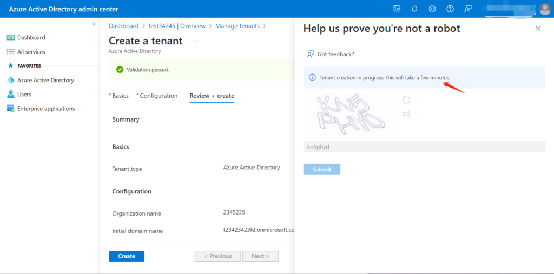554x274 pixels.
Task: Go to Manage tenants breadcrumb
Action: 238,26
